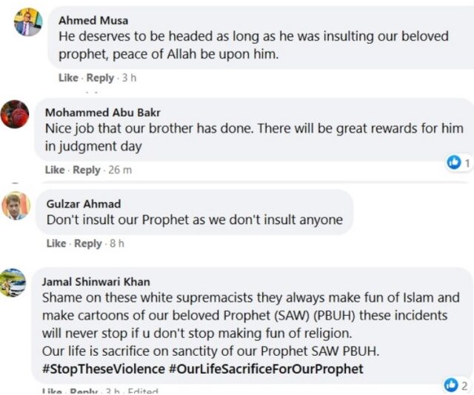Like Mohammed Abu Bakr's comment
This screenshot has width=474, height=395.
(x=55, y=169)
